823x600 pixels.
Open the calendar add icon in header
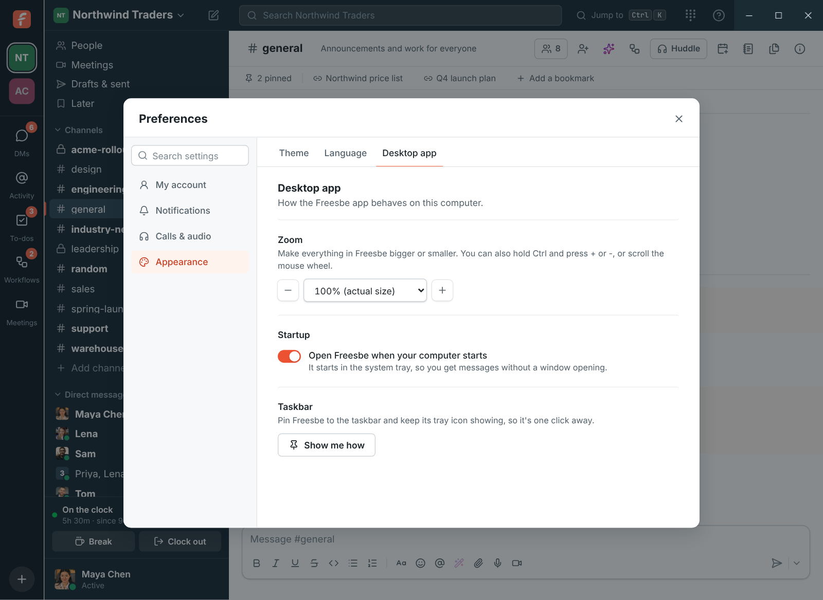pyautogui.click(x=723, y=49)
